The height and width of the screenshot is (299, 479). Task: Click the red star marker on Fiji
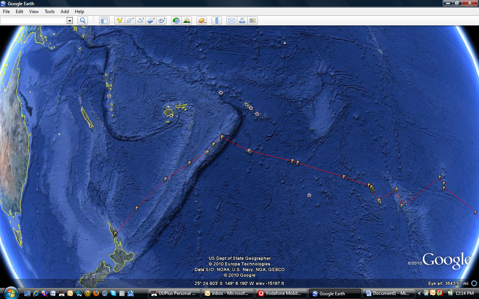click(x=171, y=116)
